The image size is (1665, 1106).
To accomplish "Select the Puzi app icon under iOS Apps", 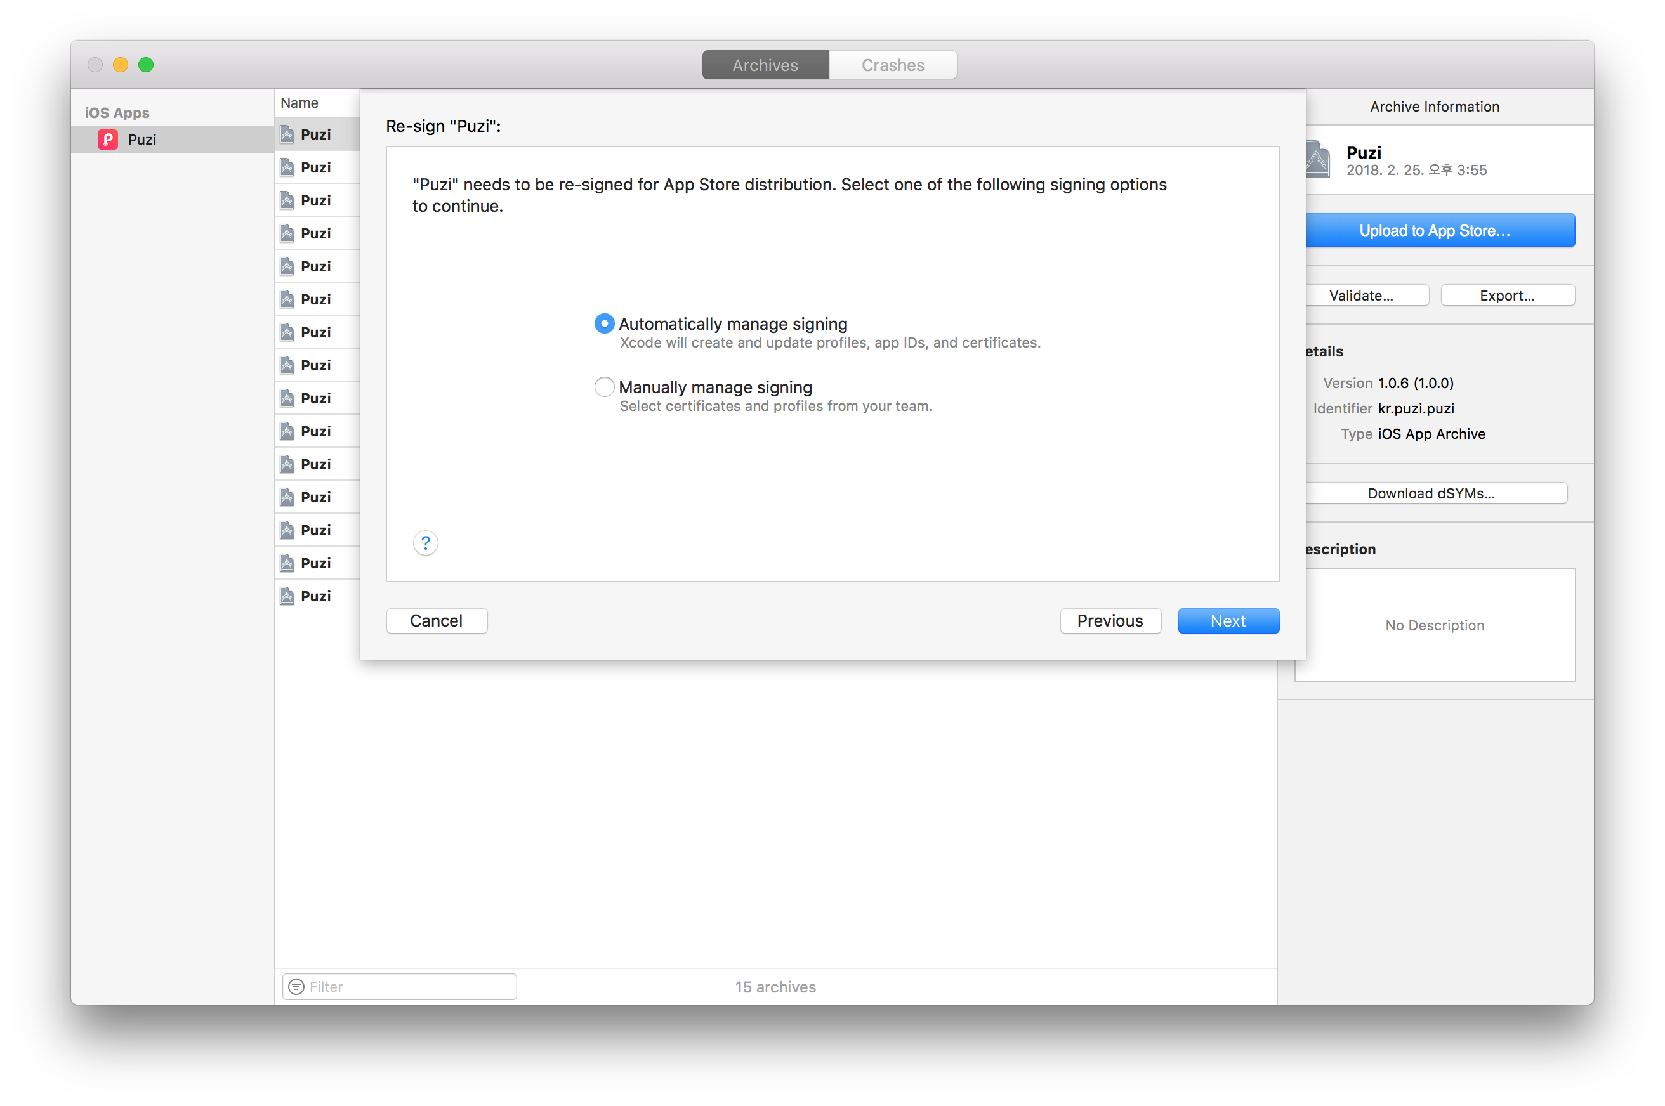I will pos(107,139).
